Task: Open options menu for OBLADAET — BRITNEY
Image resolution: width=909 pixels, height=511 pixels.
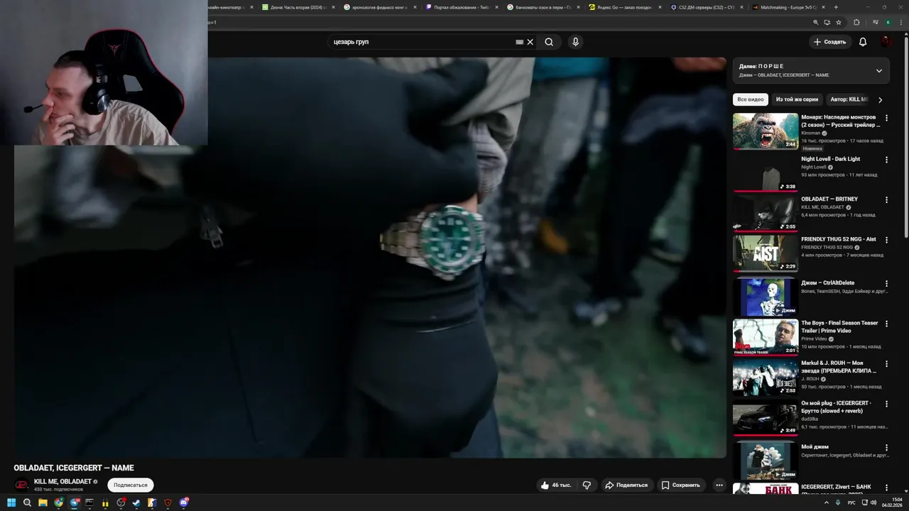Action: (886, 200)
